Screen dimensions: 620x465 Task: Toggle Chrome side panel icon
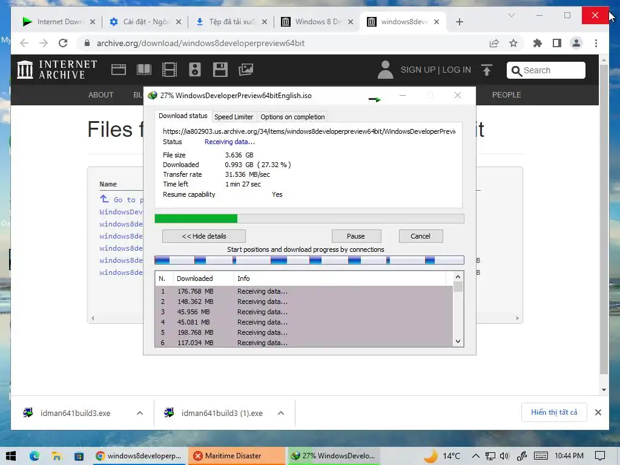point(557,43)
